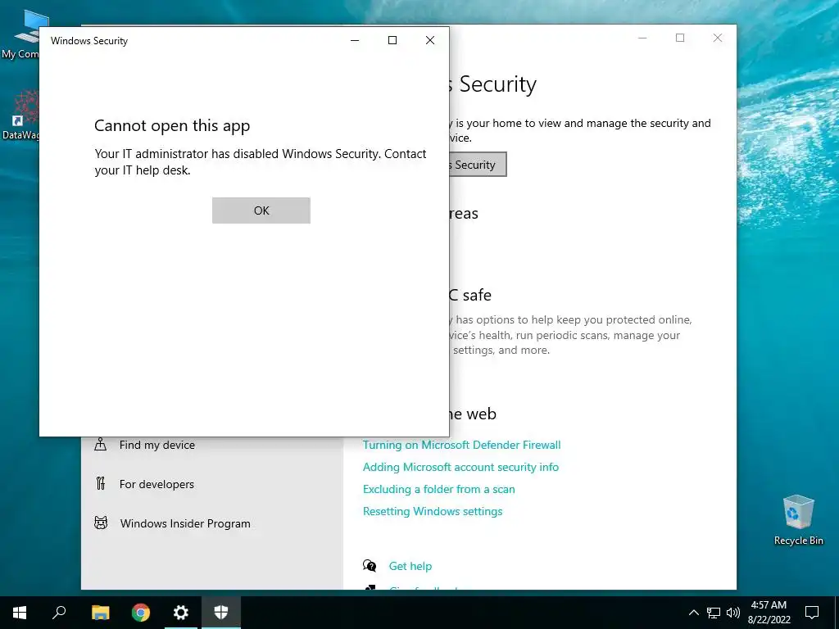Screen dimensions: 839x629
Task: Click the Windows Insider Program cat icon
Action: (101, 523)
